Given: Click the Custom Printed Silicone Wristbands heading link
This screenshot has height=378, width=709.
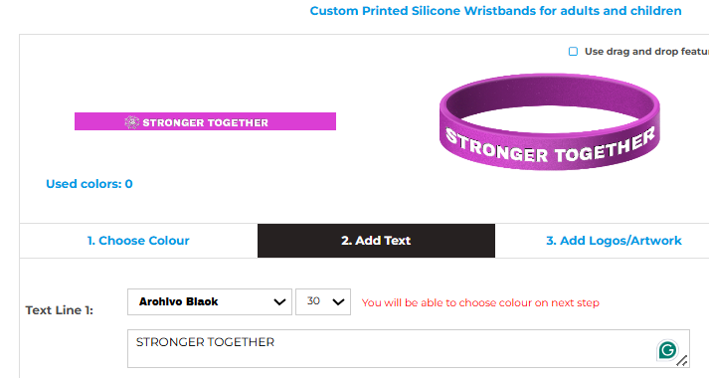Looking at the screenshot, I should pyautogui.click(x=495, y=11).
